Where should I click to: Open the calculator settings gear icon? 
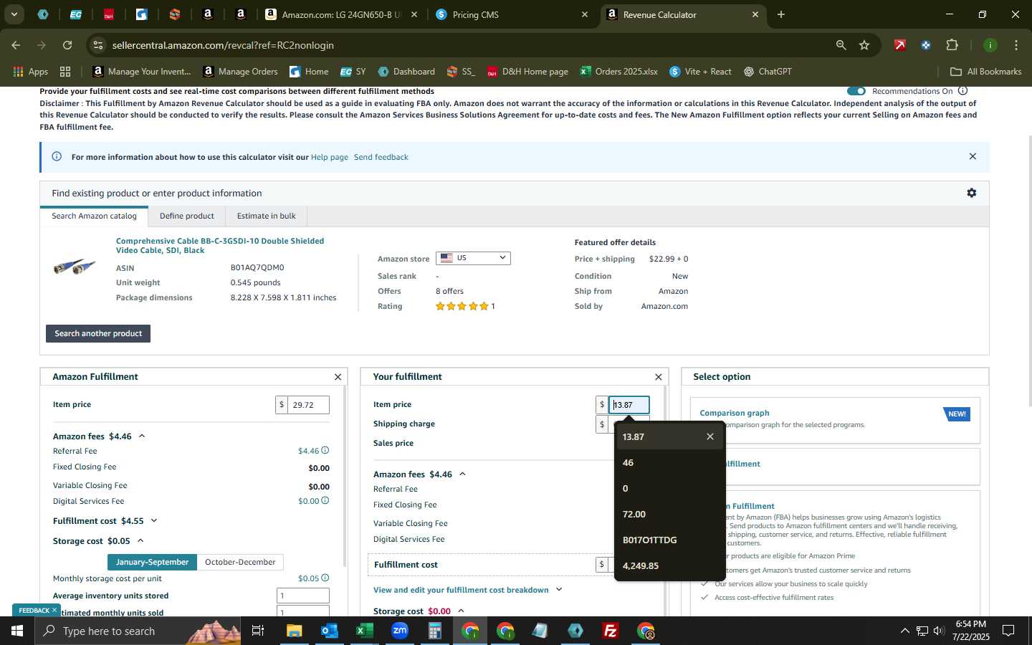coord(971,193)
